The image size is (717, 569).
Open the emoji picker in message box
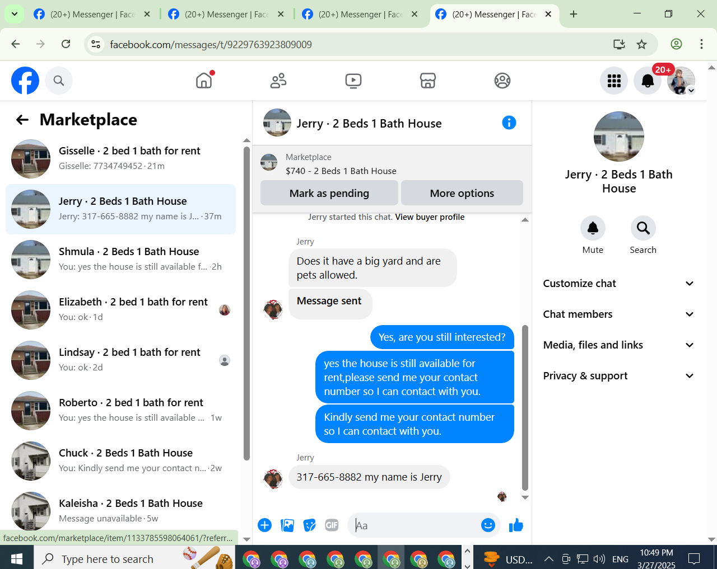coord(488,525)
